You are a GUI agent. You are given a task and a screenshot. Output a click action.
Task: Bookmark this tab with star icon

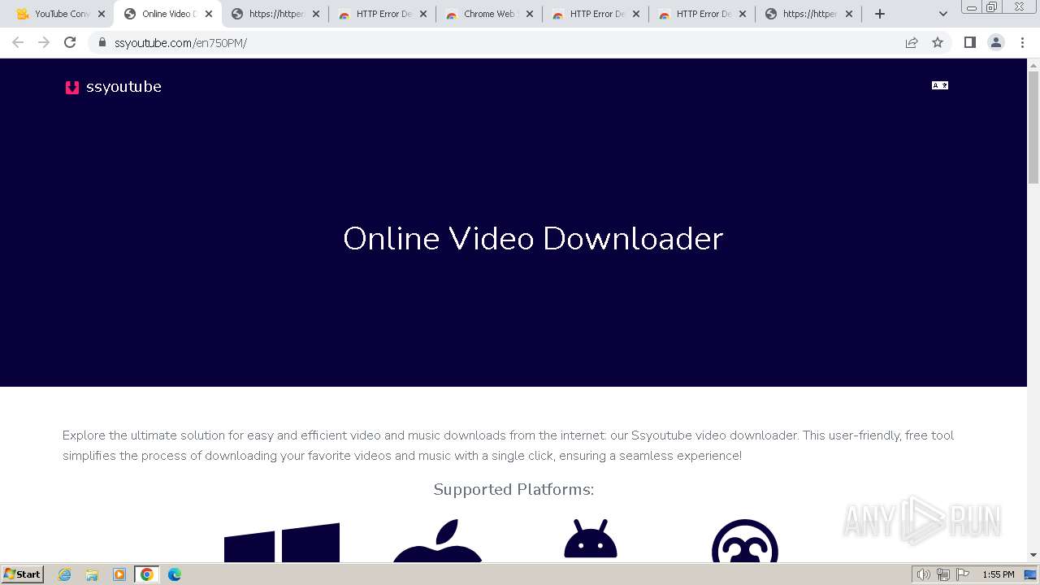point(938,42)
